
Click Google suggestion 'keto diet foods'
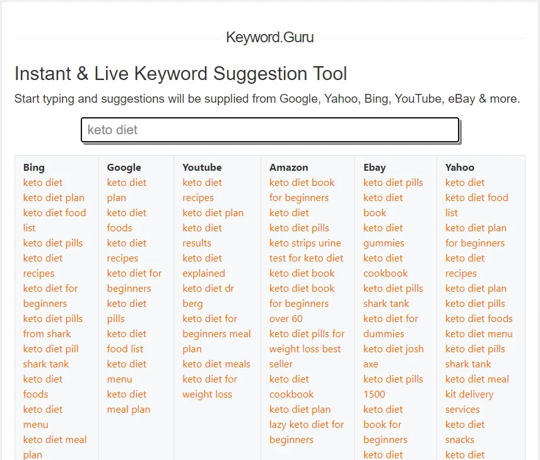tap(126, 220)
